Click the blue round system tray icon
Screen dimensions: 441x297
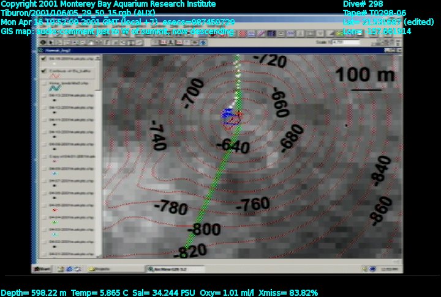coord(372,269)
